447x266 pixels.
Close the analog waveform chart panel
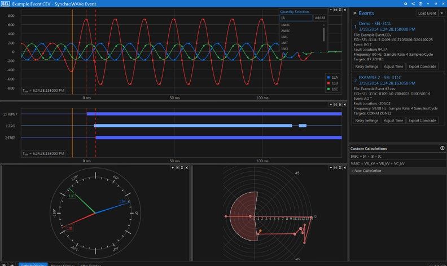pos(345,10)
